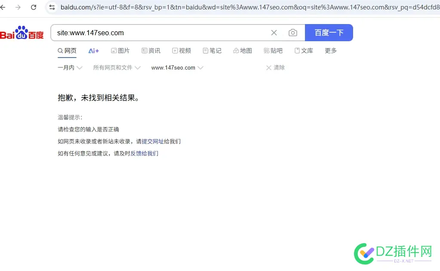Screen dimensions: 440x271
Task: Select the 图片 image search icon
Action: (x=120, y=51)
